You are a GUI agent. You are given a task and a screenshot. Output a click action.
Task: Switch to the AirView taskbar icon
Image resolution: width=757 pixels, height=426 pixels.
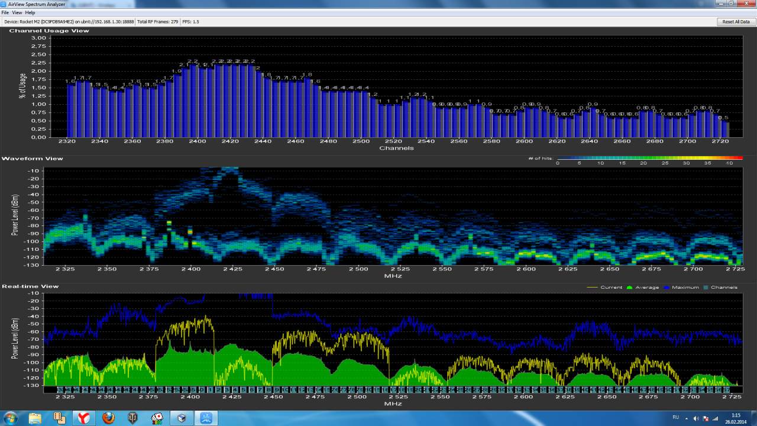pos(206,418)
